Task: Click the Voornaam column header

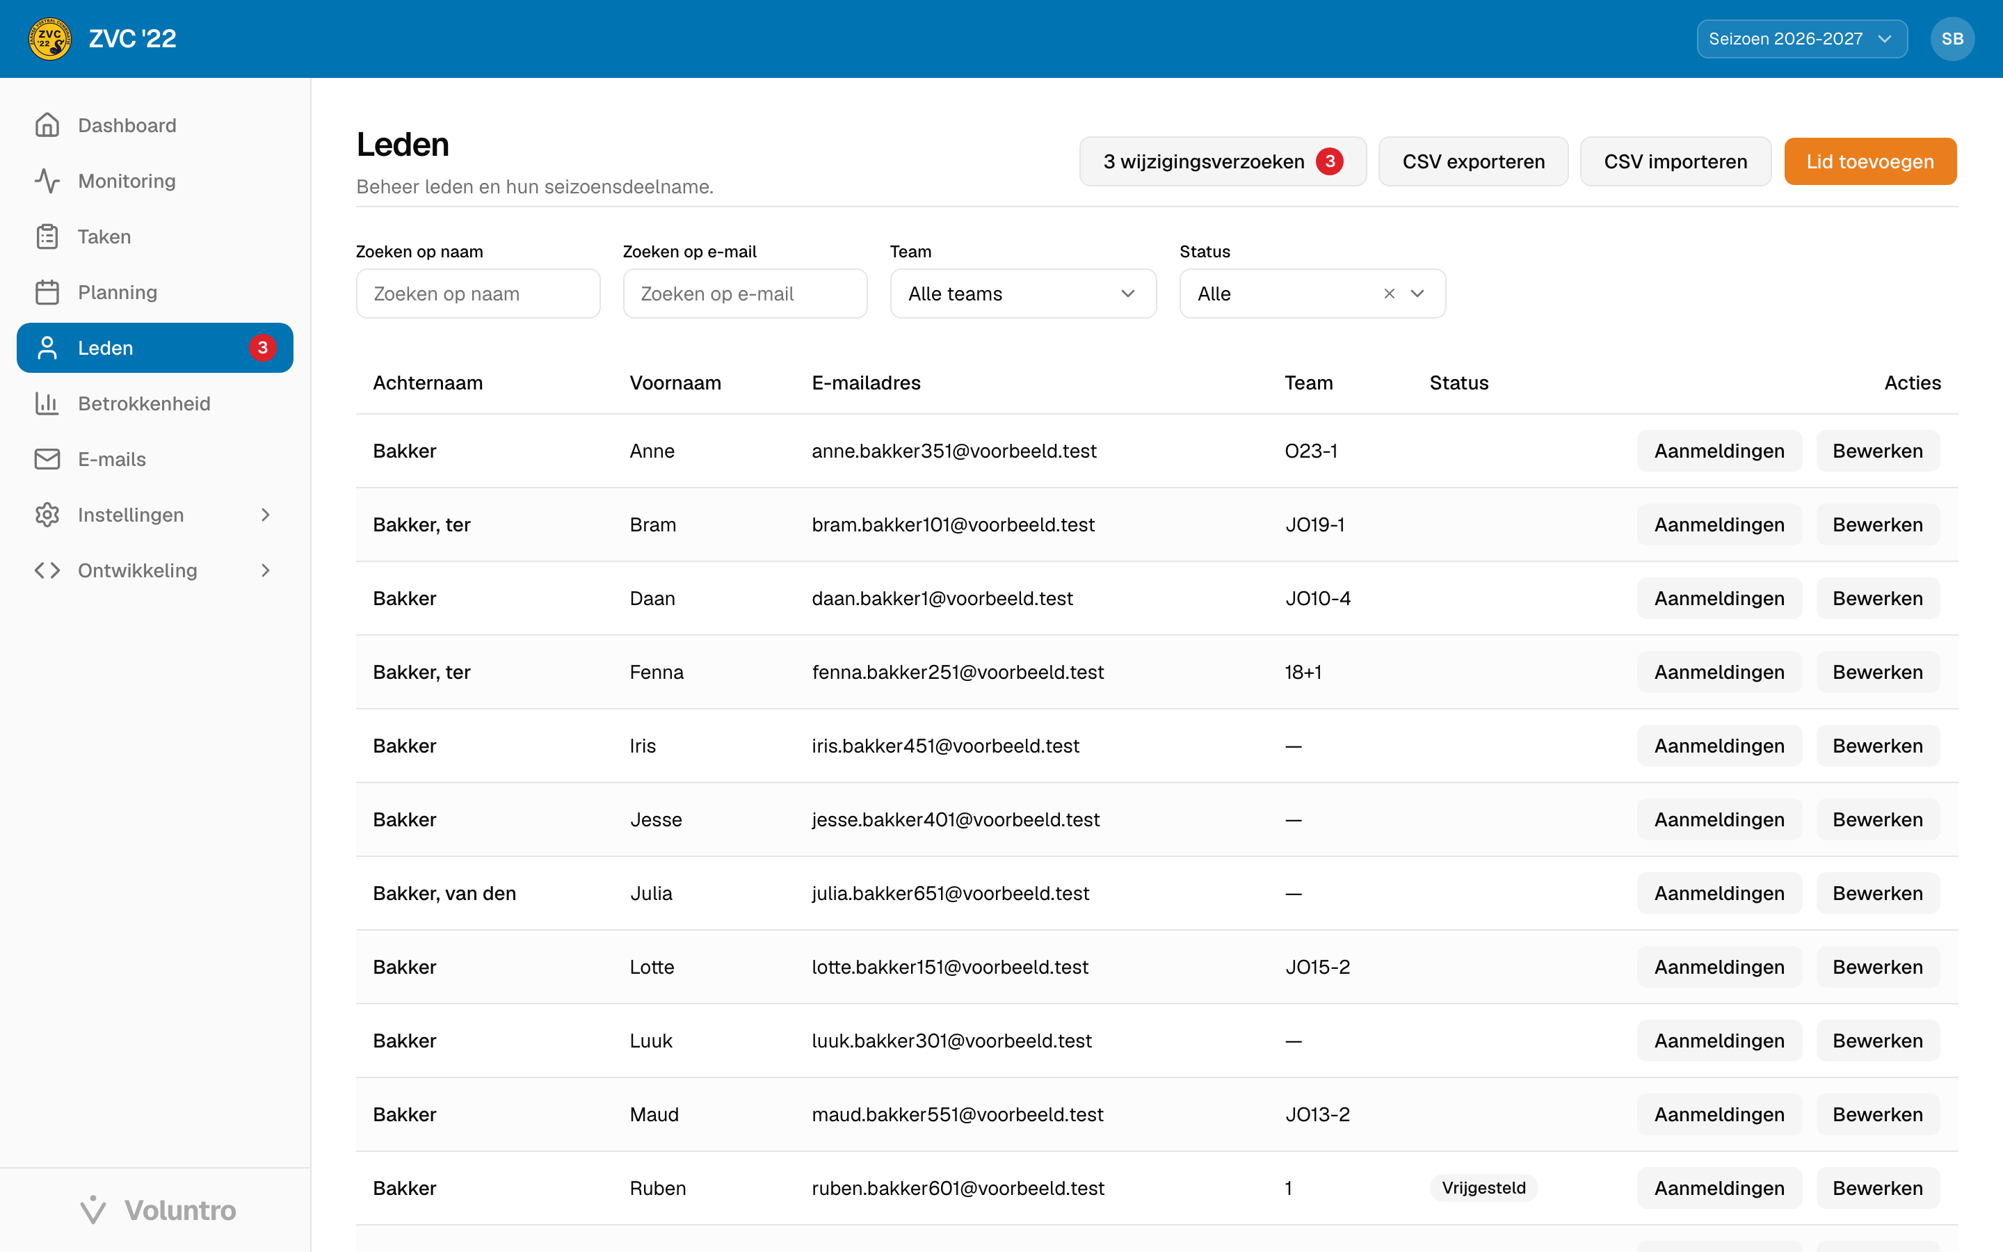Action: (x=675, y=383)
